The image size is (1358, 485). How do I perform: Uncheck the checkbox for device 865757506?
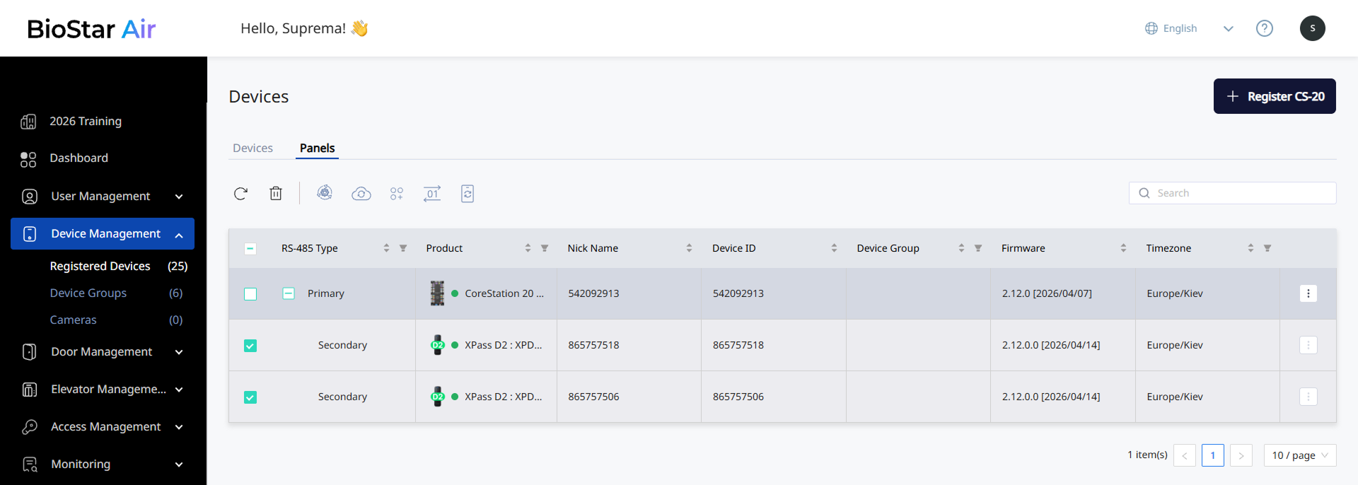(x=250, y=397)
